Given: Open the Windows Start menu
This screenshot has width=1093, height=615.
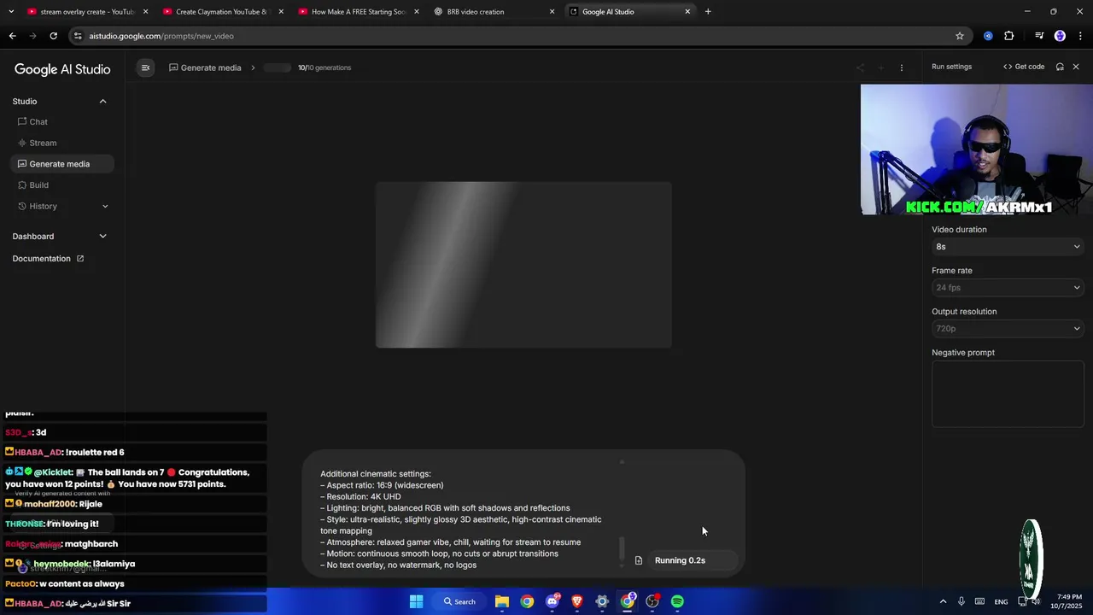Looking at the screenshot, I should click(x=416, y=601).
